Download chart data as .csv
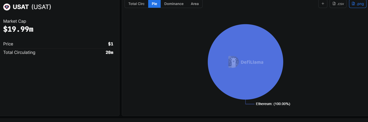This screenshot has width=368, height=122. tap(338, 4)
